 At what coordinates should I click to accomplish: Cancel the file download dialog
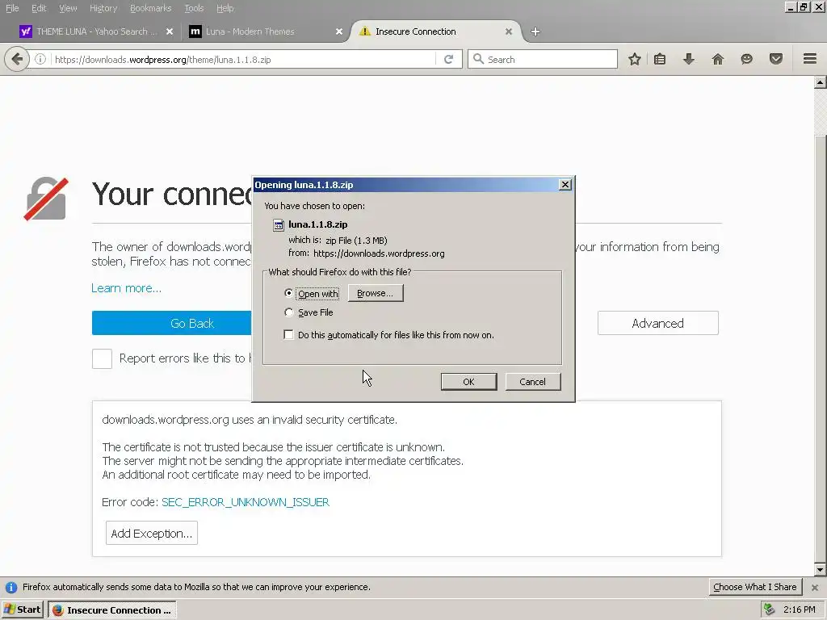pyautogui.click(x=533, y=382)
